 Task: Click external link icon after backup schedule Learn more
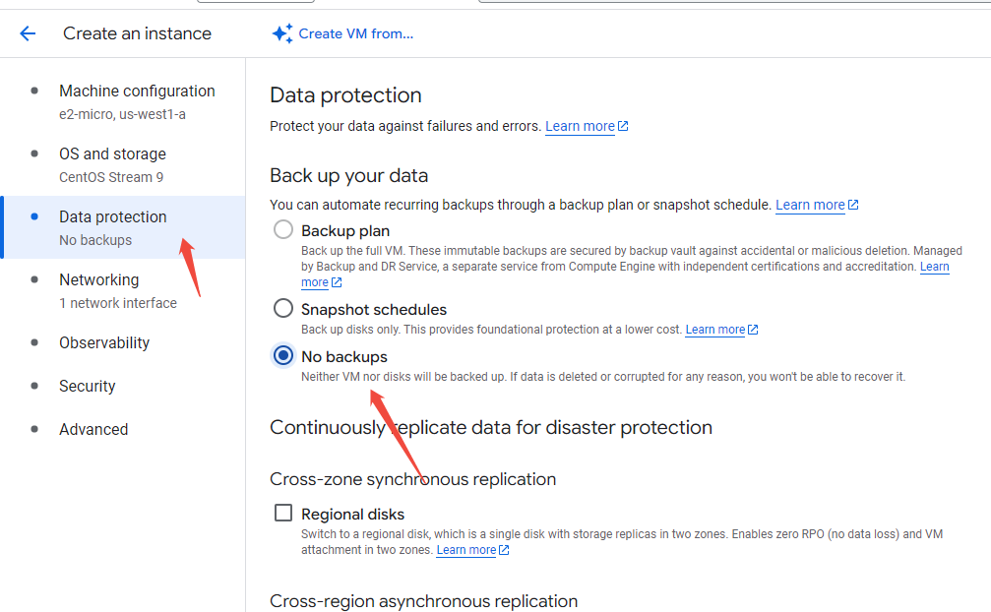point(853,205)
